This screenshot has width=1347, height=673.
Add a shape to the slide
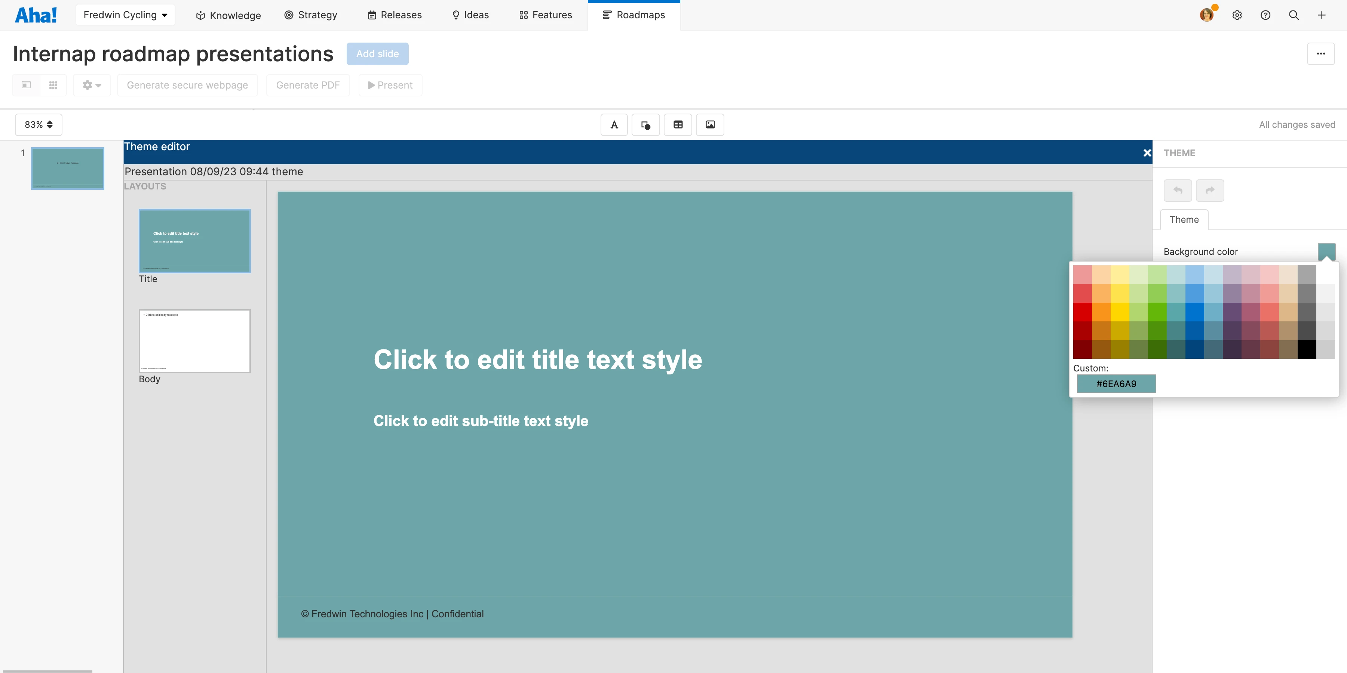click(x=645, y=124)
